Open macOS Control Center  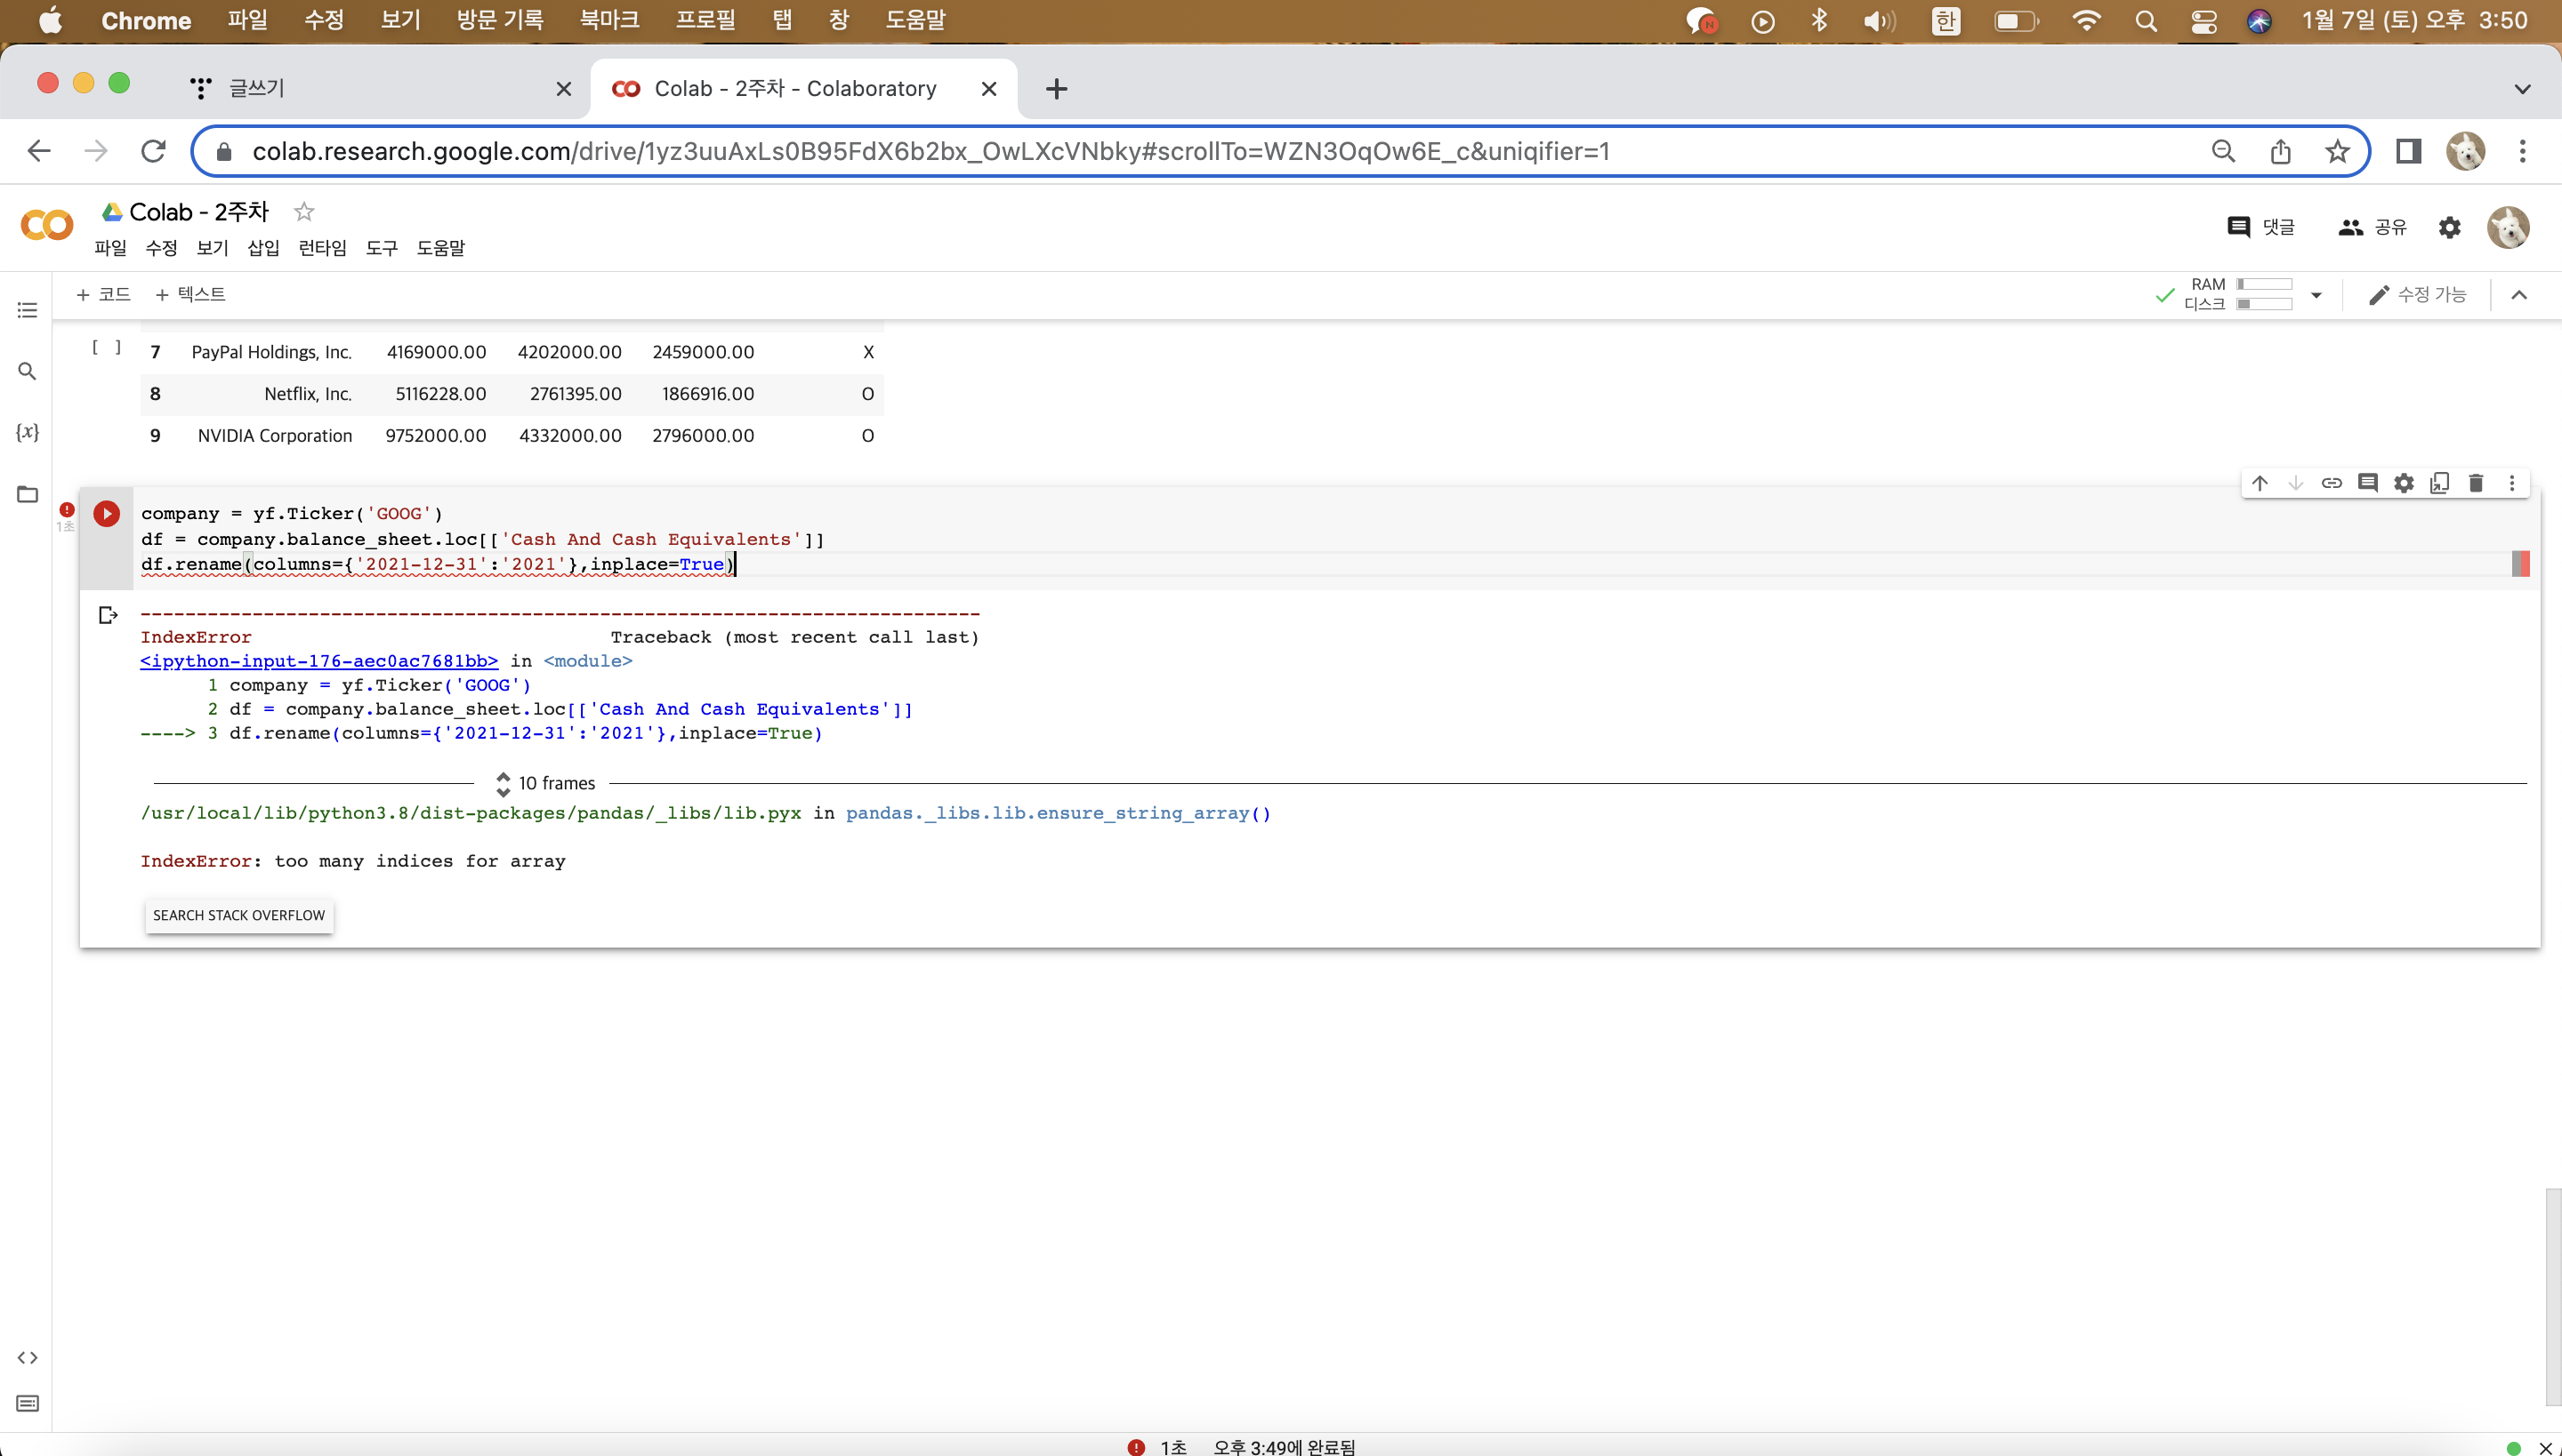click(x=2203, y=21)
